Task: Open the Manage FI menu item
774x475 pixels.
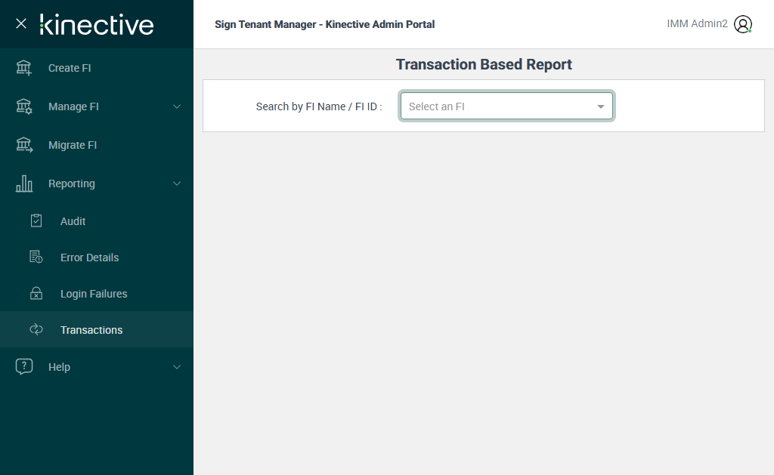Action: (73, 106)
